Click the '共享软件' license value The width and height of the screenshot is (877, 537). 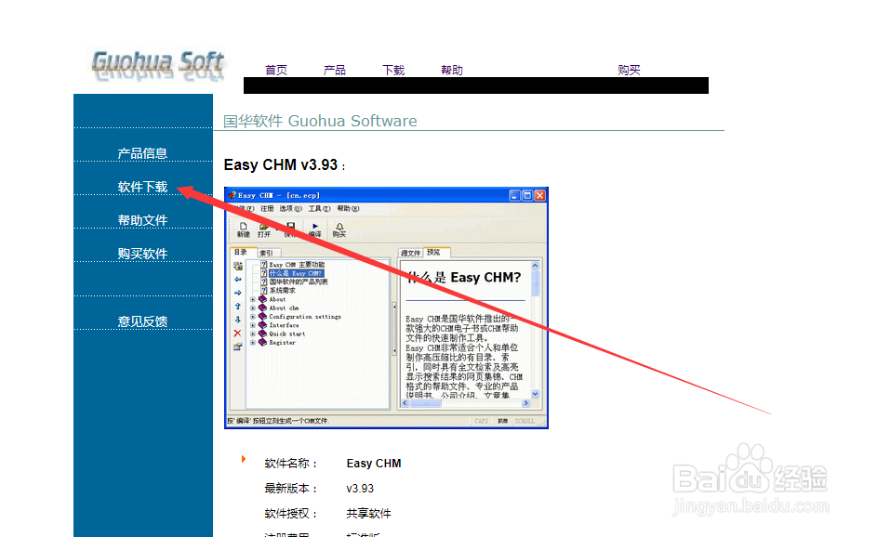(x=368, y=514)
